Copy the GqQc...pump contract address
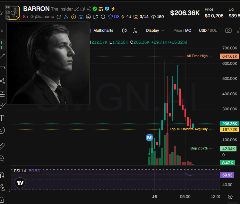This screenshot has height=204, width=240. [x=42, y=17]
